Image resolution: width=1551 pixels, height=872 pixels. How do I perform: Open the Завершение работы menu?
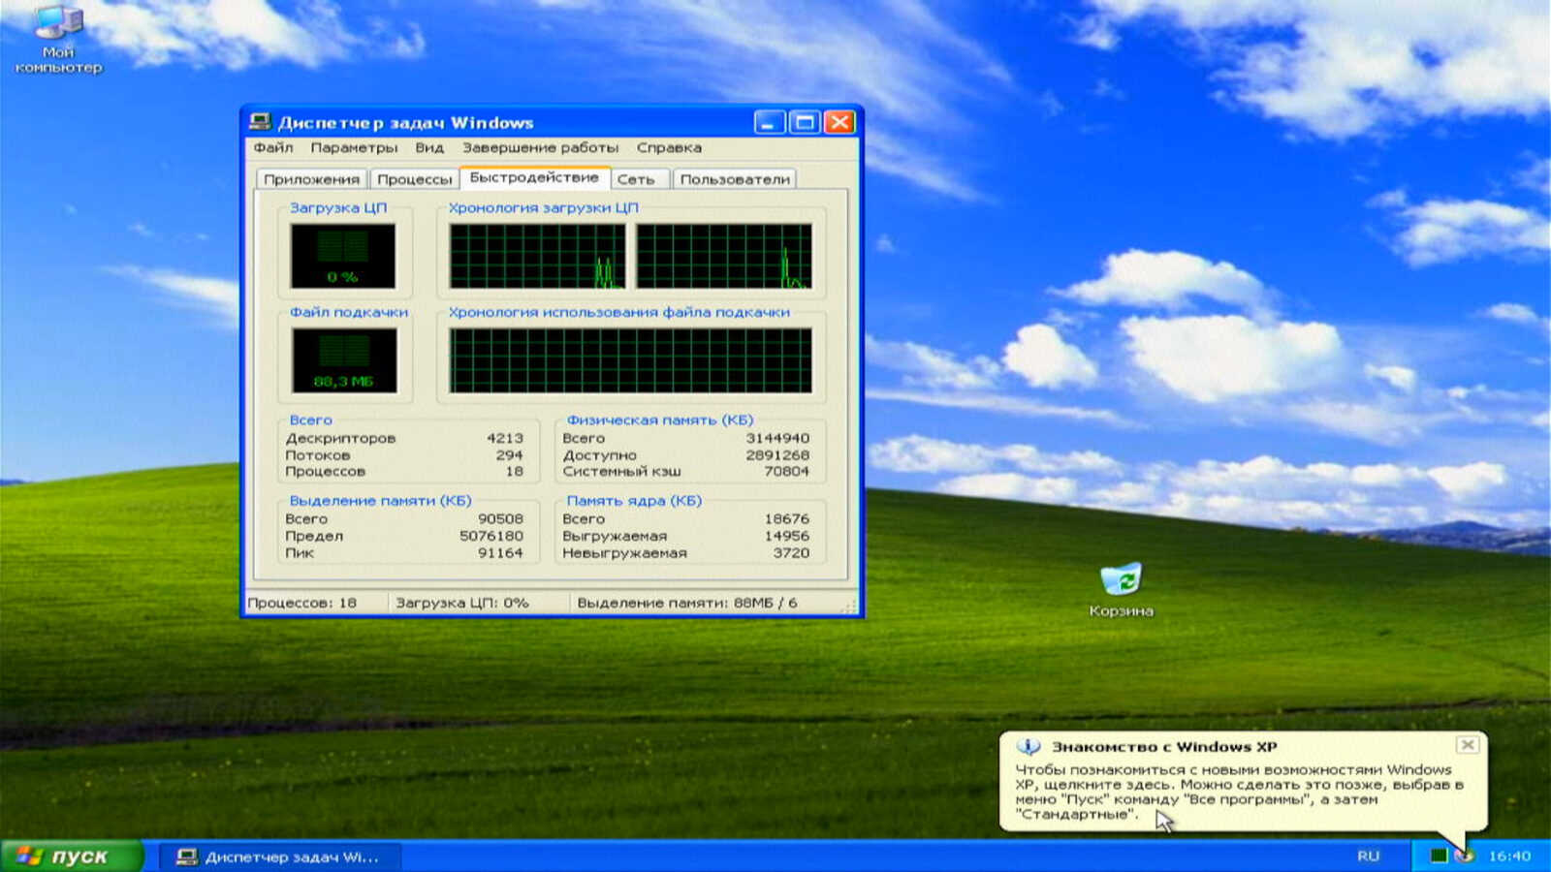pos(540,148)
